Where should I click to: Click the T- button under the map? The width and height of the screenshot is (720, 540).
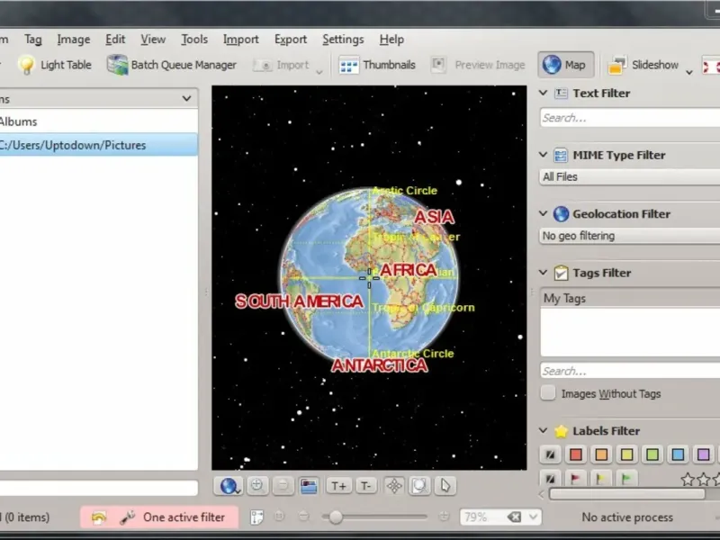click(365, 485)
